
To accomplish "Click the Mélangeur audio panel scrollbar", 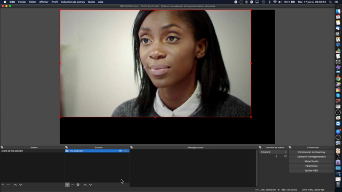I will click(x=256, y=168).
